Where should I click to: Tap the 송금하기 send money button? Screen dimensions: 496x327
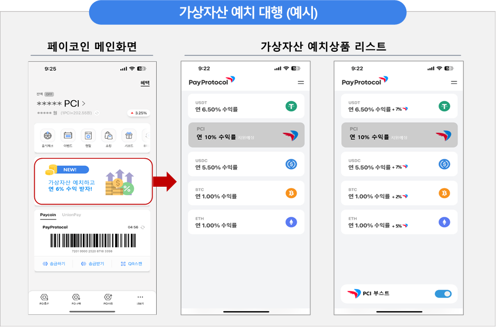54,264
